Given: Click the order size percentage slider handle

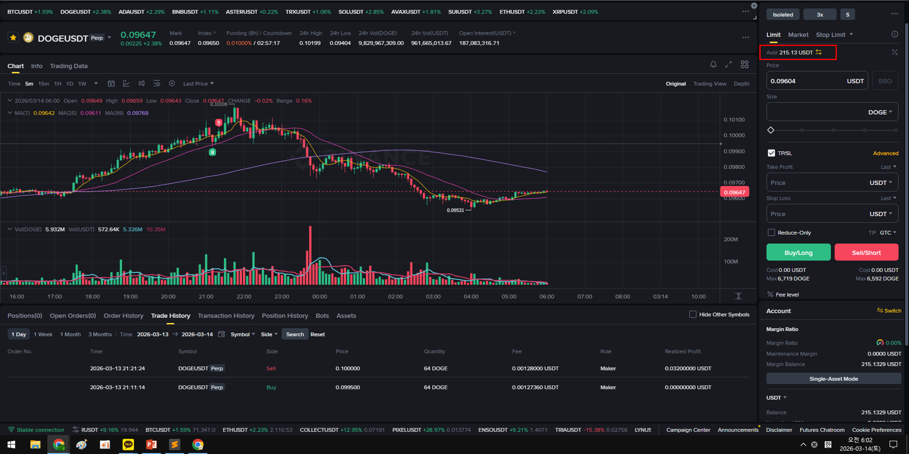Looking at the screenshot, I should (771, 130).
